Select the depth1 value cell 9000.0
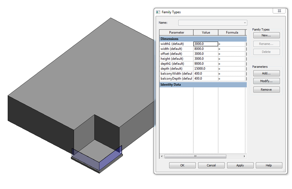 pos(206,64)
